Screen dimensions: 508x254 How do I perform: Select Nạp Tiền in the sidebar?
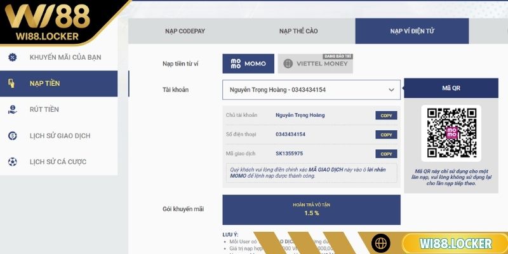(58, 84)
